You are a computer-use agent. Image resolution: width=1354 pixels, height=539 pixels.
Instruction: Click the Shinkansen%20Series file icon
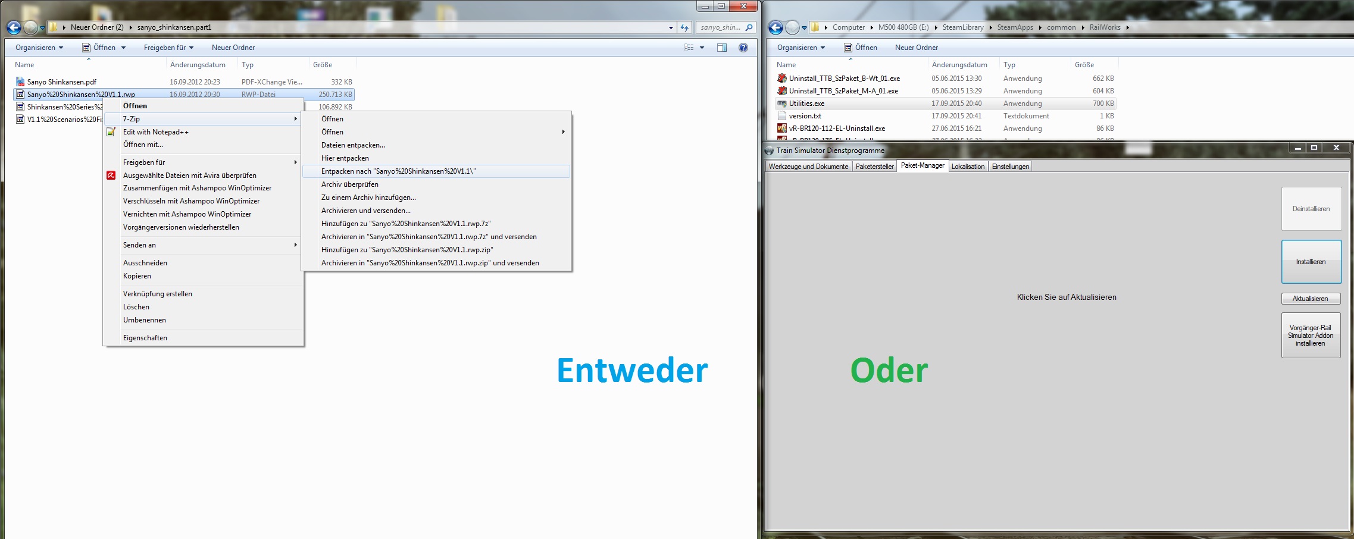20,107
